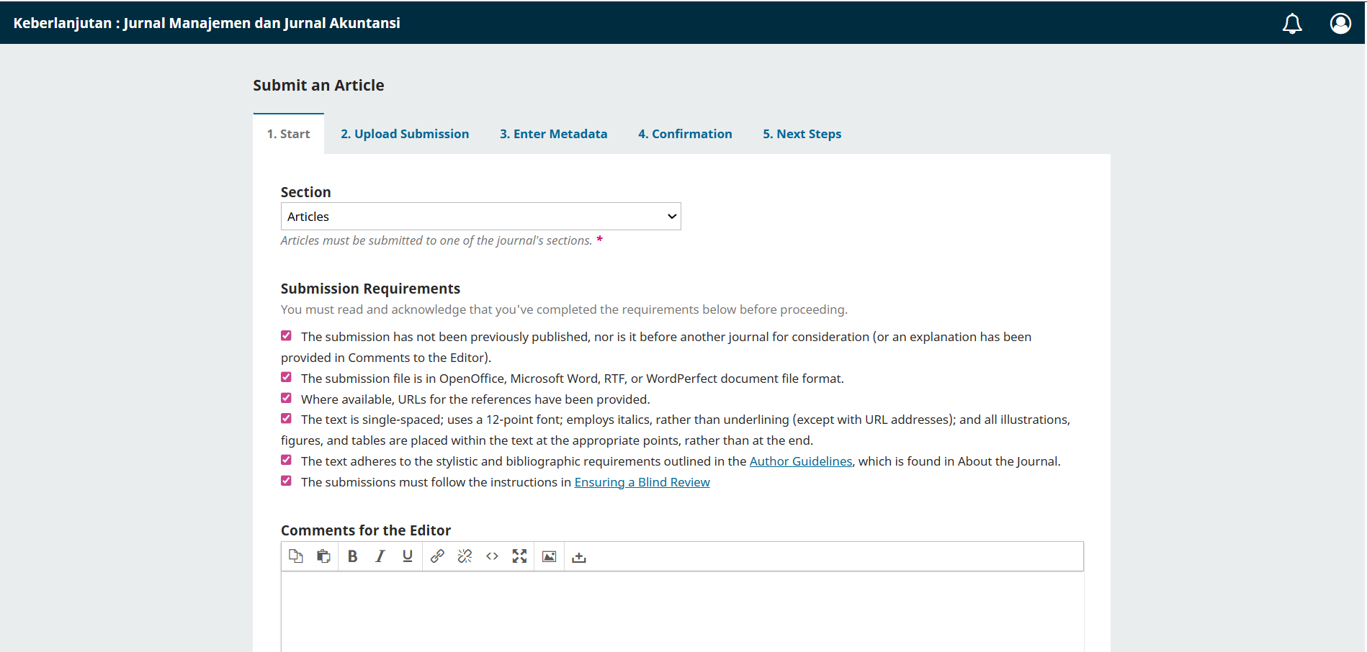Expand the editor to fullscreen mode

tap(520, 556)
